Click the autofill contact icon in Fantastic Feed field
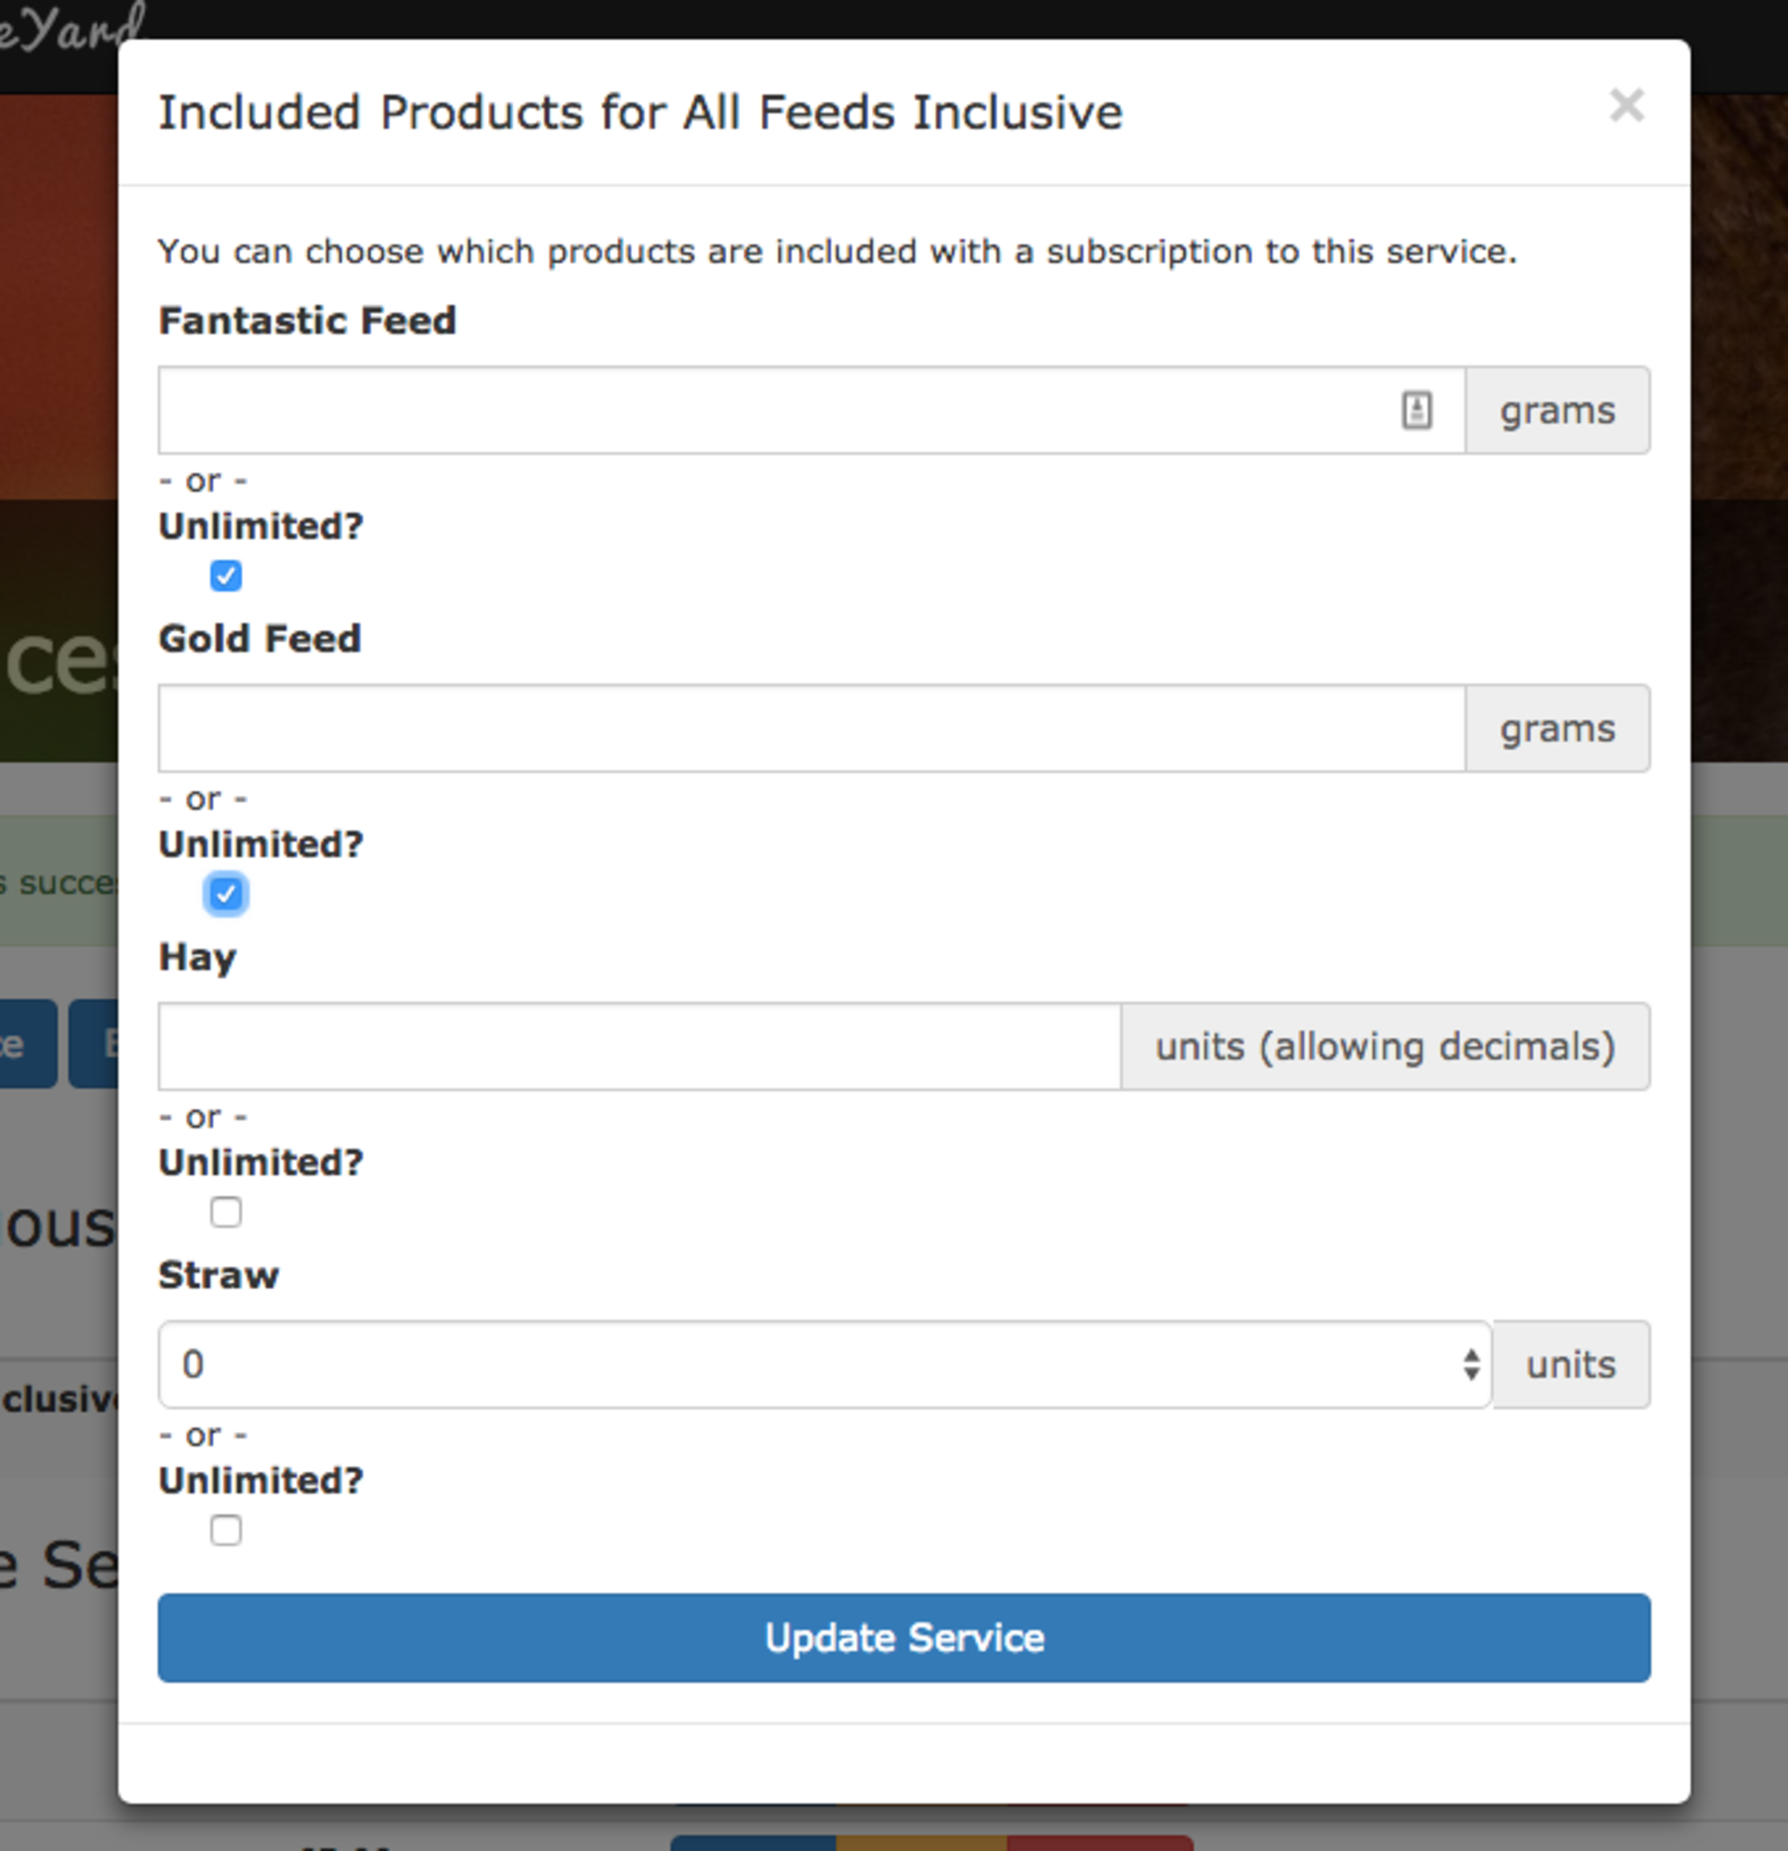Image resolution: width=1788 pixels, height=1851 pixels. click(x=1416, y=410)
